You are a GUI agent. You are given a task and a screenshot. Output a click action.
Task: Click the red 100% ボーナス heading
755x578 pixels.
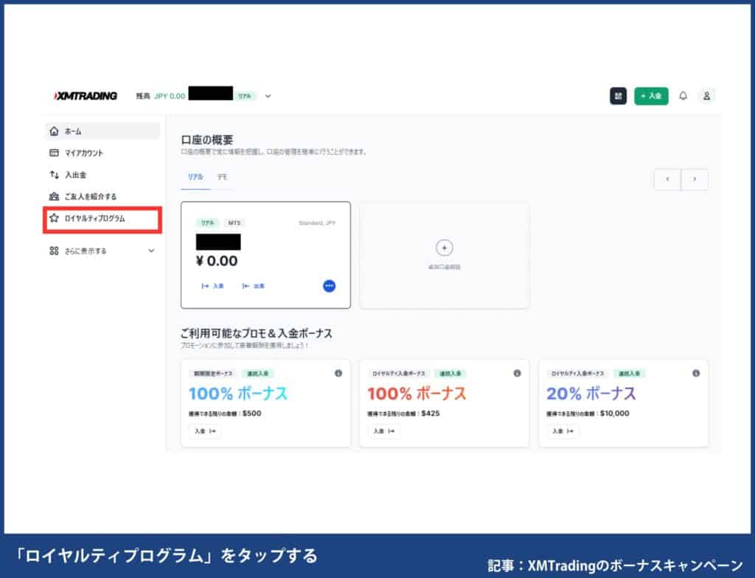tap(417, 394)
